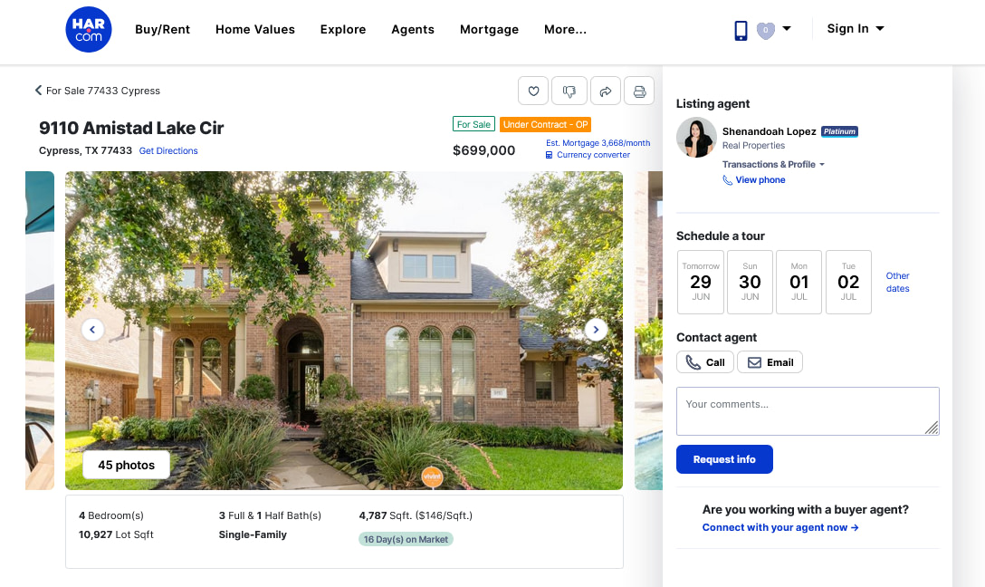This screenshot has width=985, height=587.
Task: Open the Sign In dropdown
Action: point(856,29)
